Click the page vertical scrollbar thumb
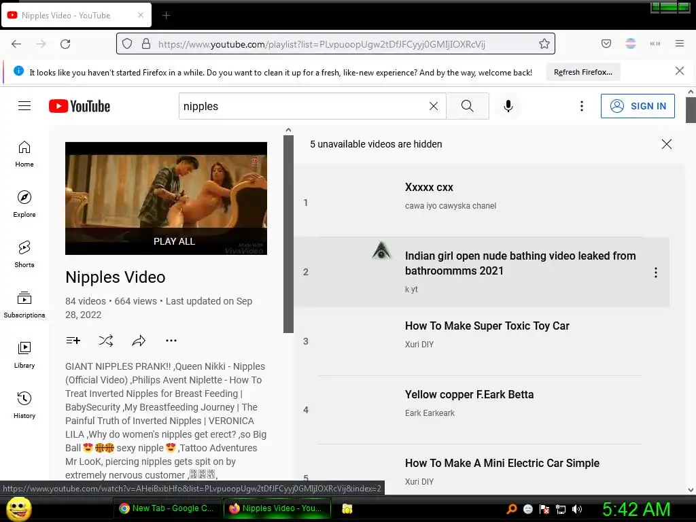 [691, 109]
